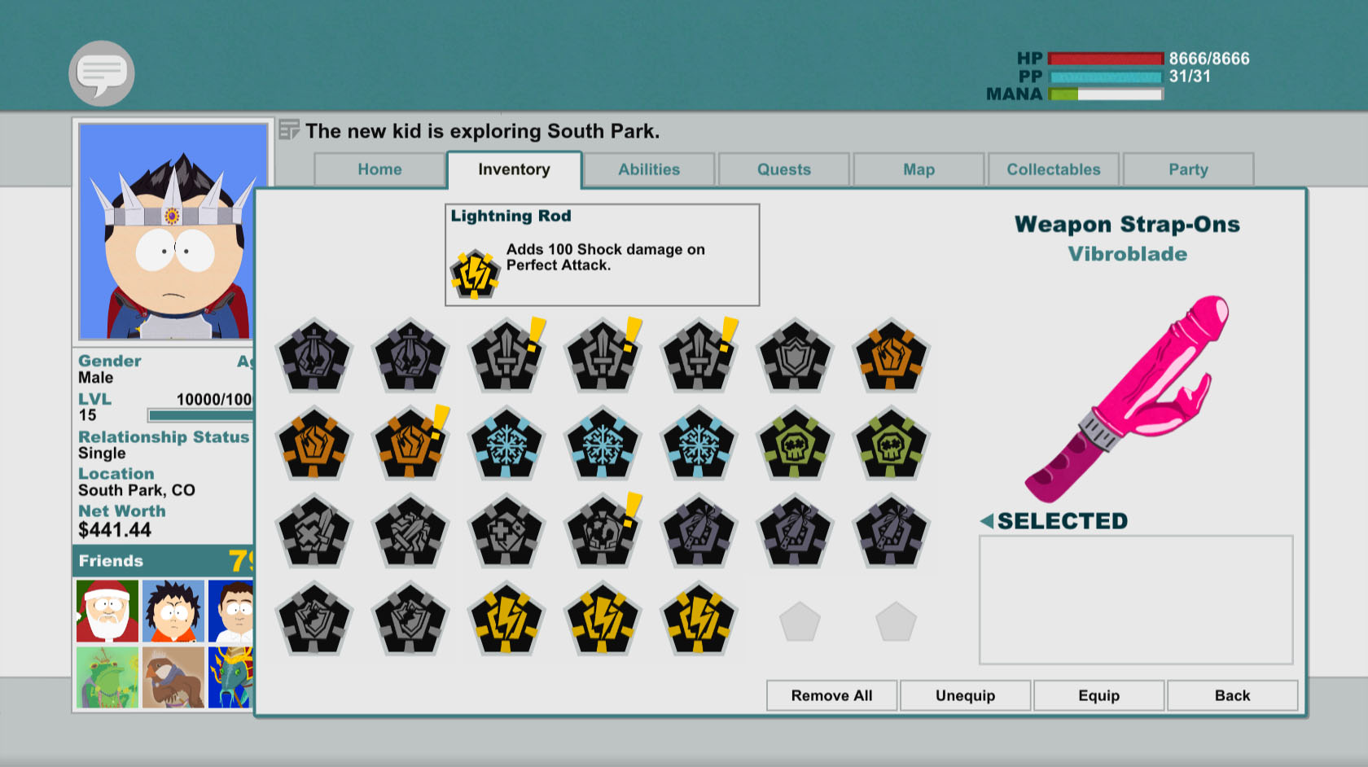The height and width of the screenshot is (767, 1368).
Task: Click the teal PP bar
Action: pyautogui.click(x=1106, y=77)
